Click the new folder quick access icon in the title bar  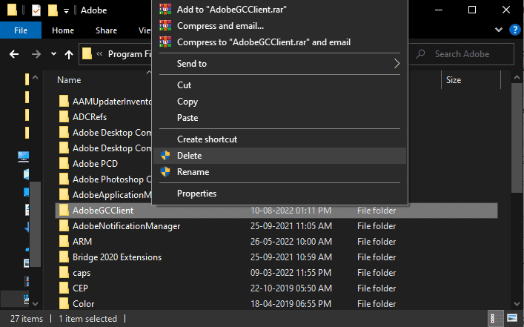(x=53, y=10)
